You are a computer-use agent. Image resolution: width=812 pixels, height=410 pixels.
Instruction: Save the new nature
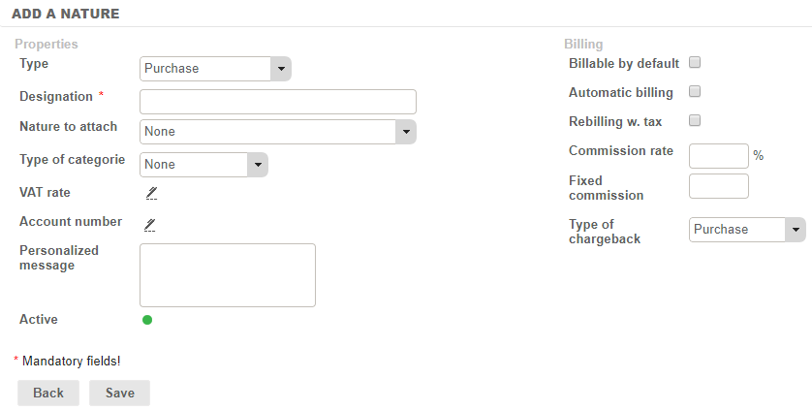[x=119, y=393]
